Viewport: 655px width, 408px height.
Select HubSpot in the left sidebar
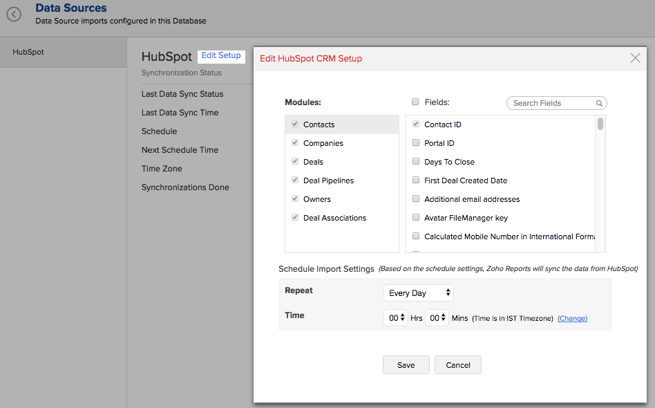coord(63,52)
